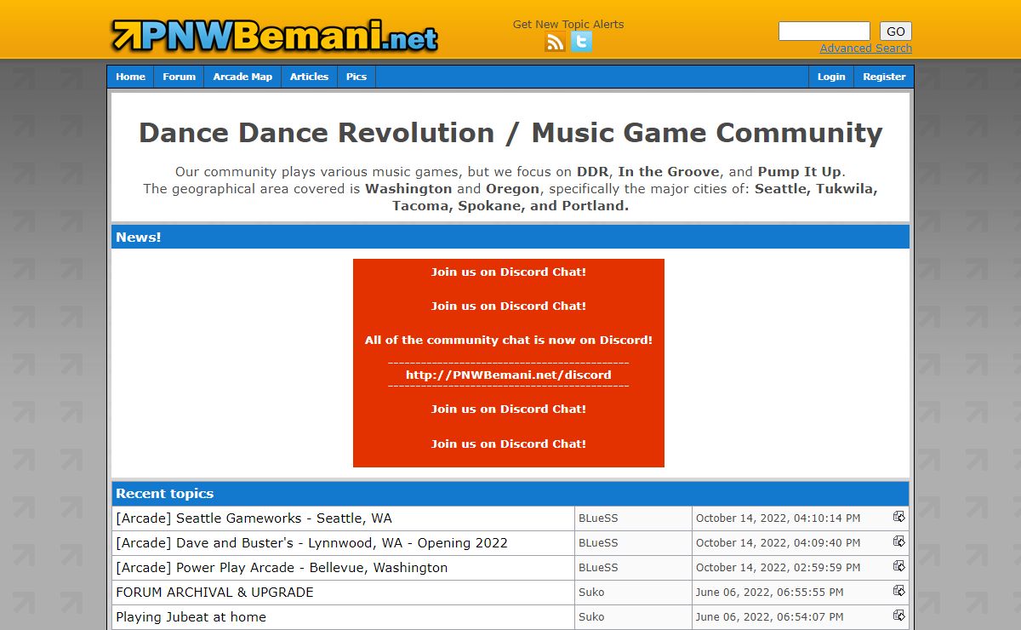
Task: Click the Dance Dance Revolution community heading
Action: click(x=510, y=133)
